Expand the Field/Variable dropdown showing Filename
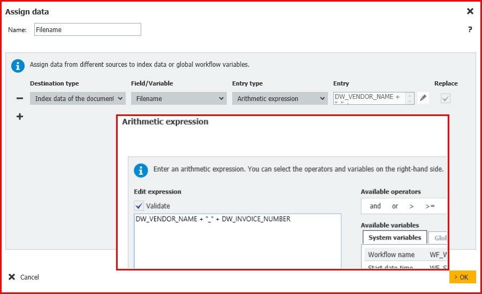482x294 pixels. tap(179, 98)
